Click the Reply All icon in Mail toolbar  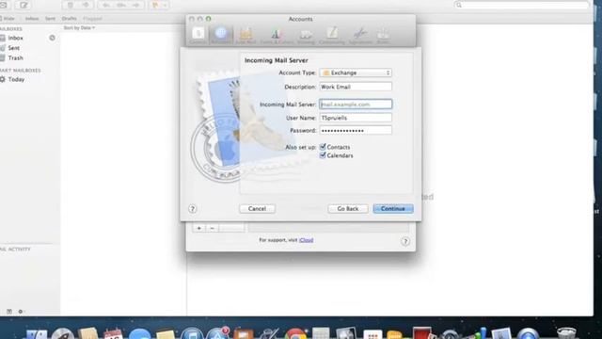pyautogui.click(x=121, y=5)
